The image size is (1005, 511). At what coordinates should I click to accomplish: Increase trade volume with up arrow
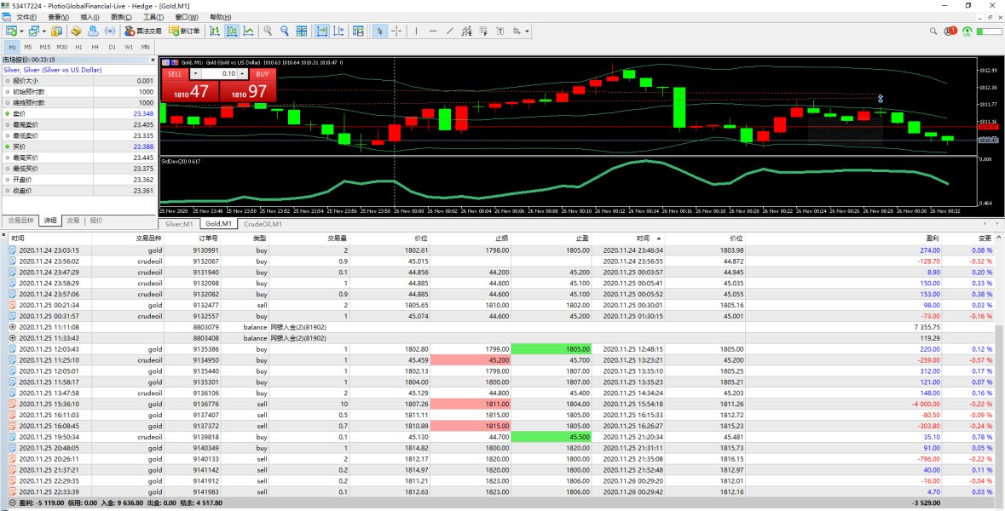[x=243, y=72]
